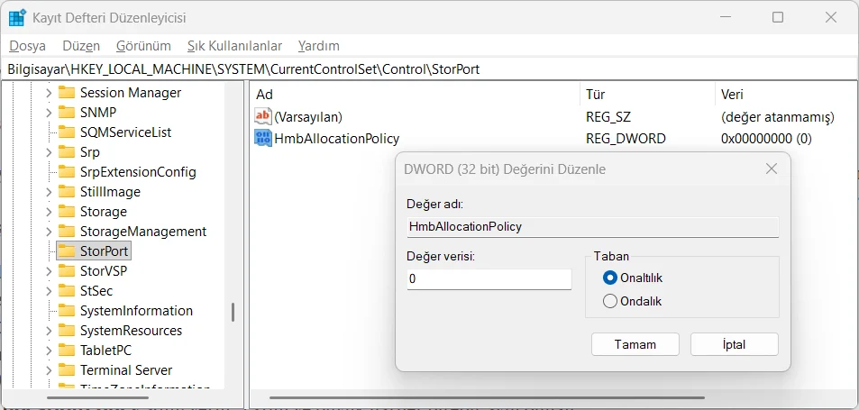Maximize the Registry Editor window
The width and height of the screenshot is (859, 410).
point(777,17)
